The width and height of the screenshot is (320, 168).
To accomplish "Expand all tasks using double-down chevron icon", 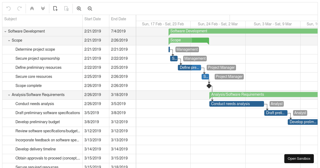I will tap(43, 8).
